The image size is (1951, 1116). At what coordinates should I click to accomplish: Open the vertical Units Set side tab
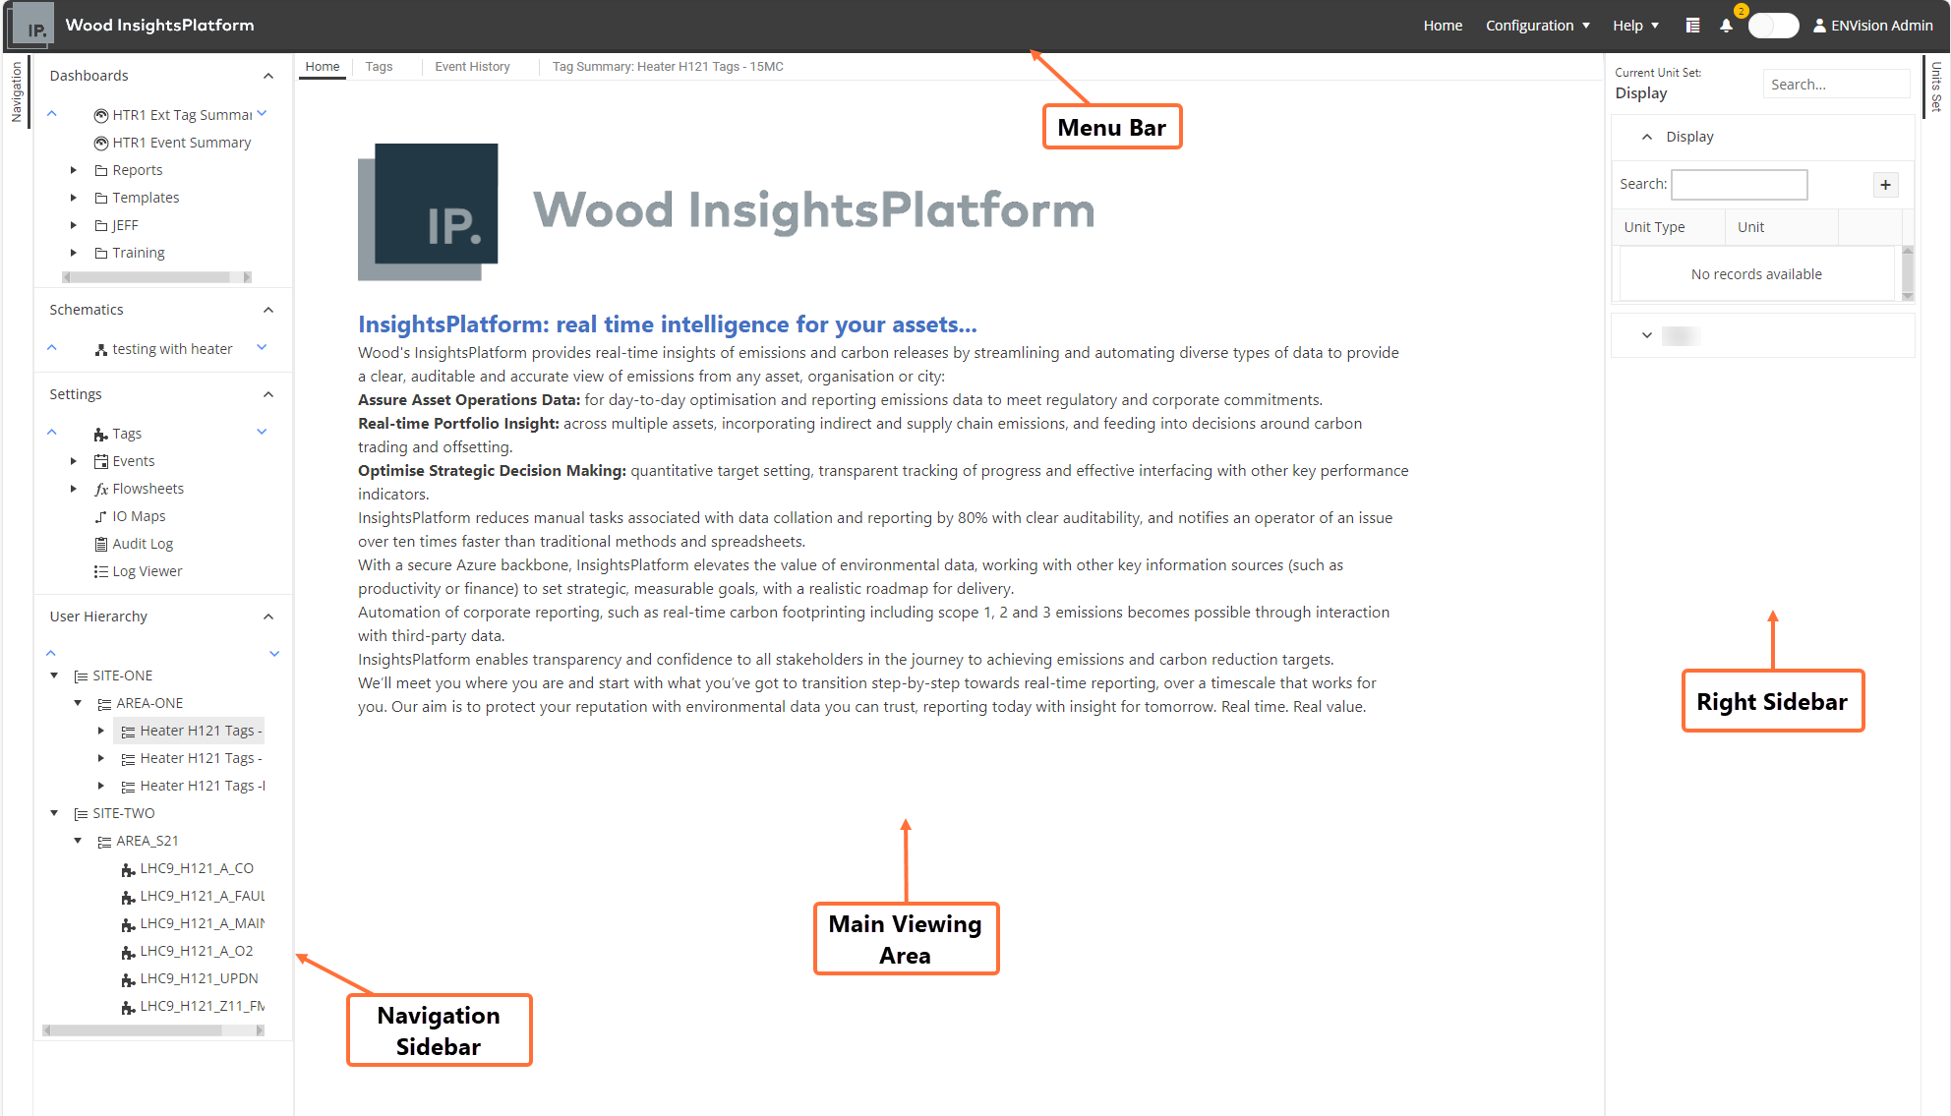[x=1936, y=87]
